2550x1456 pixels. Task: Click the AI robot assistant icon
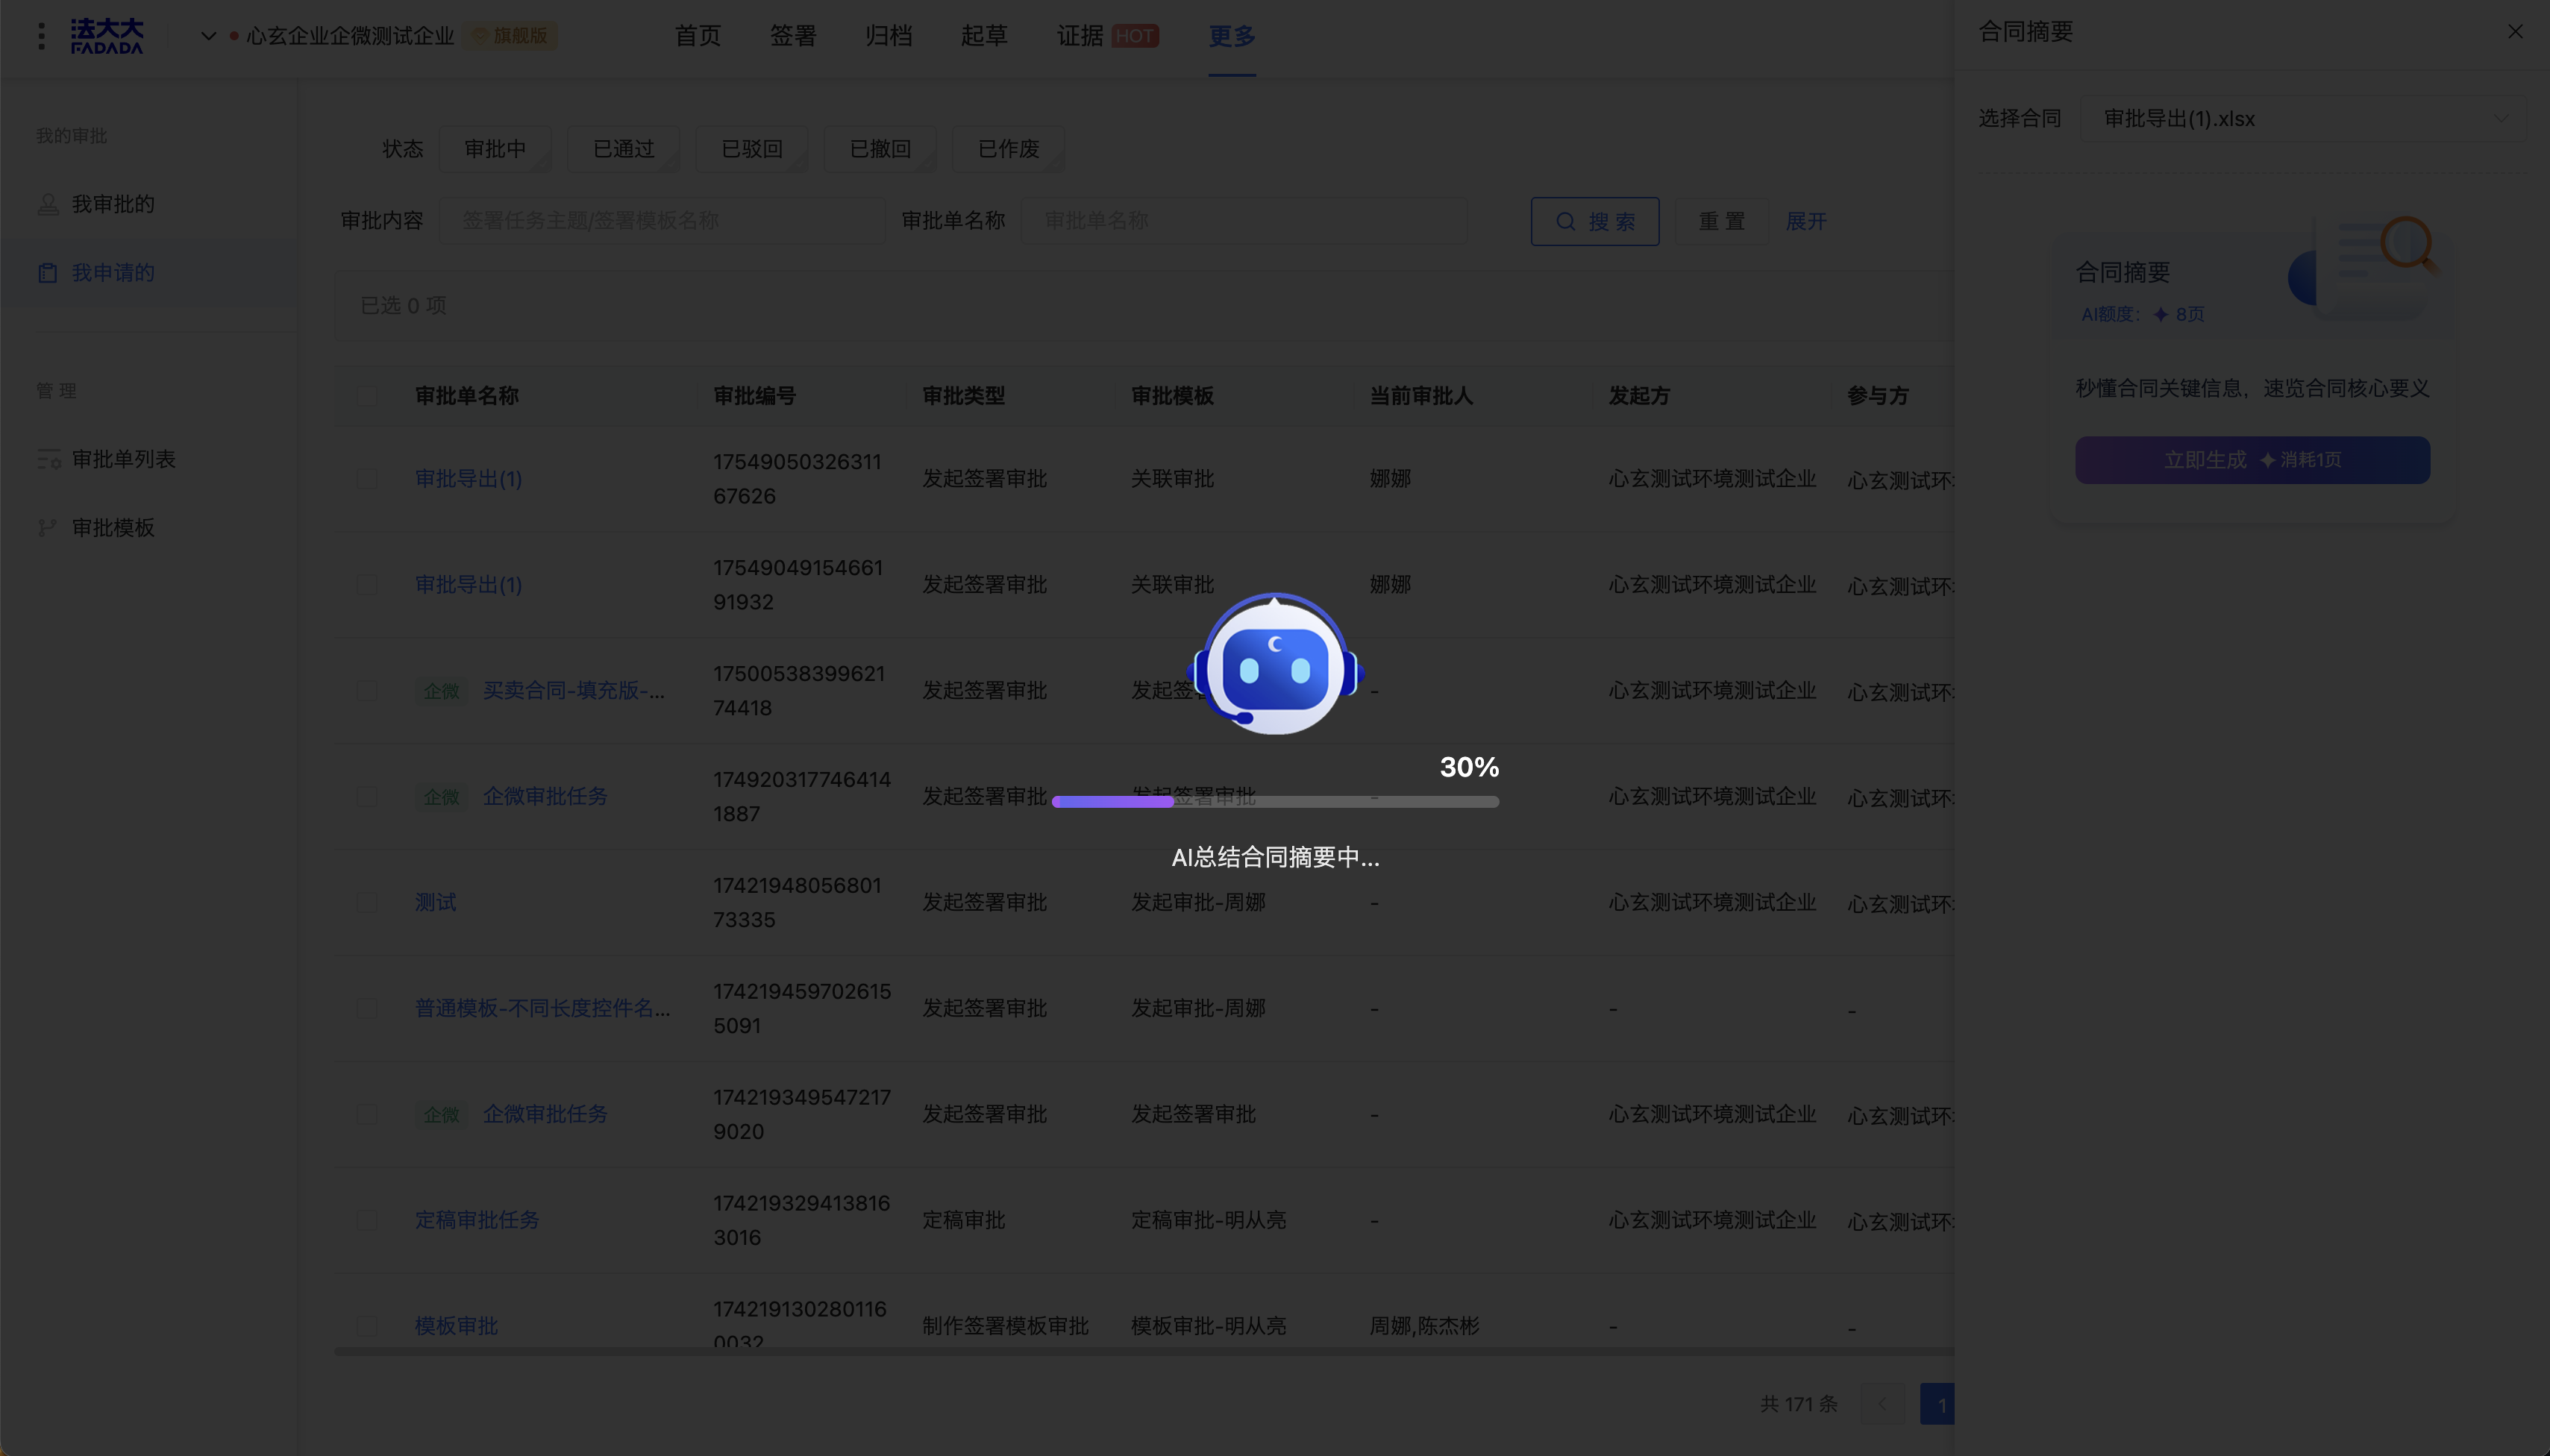point(1275,665)
